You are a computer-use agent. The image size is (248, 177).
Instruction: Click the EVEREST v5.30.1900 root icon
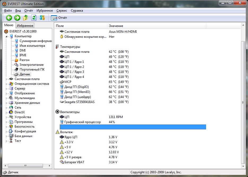[x=6, y=31]
